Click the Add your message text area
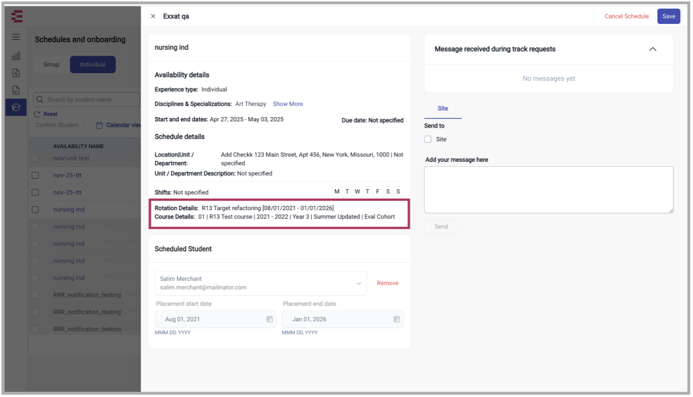The image size is (693, 397). click(548, 190)
